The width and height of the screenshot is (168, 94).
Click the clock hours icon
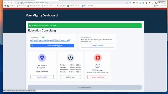[x=70, y=58]
